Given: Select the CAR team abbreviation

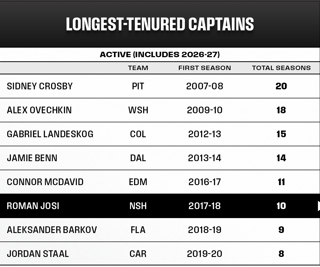Looking at the screenshot, I should pos(138,254).
